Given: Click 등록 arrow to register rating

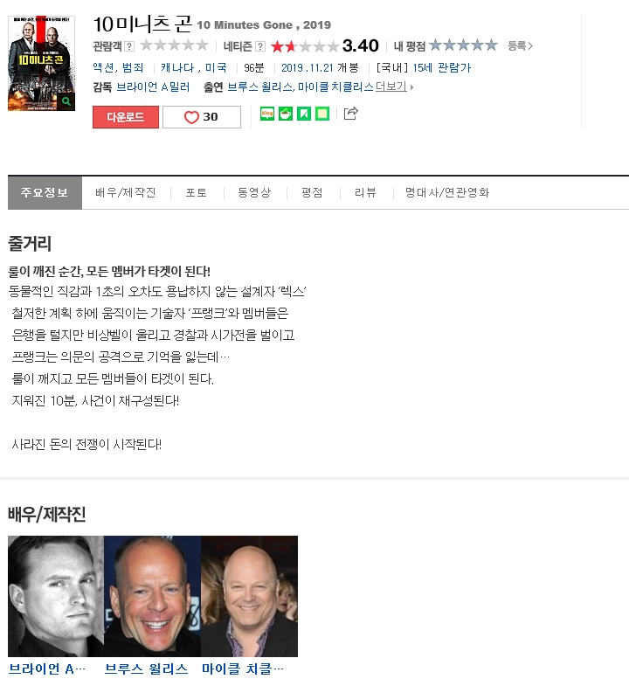Looking at the screenshot, I should click(520, 45).
